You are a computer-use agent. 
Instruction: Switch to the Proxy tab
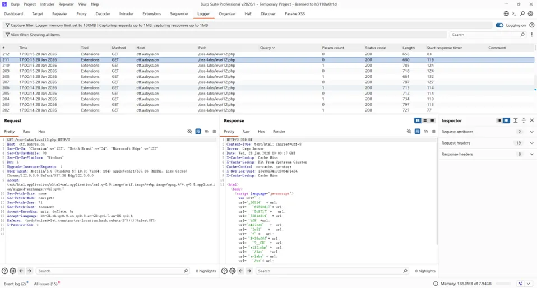click(x=81, y=14)
